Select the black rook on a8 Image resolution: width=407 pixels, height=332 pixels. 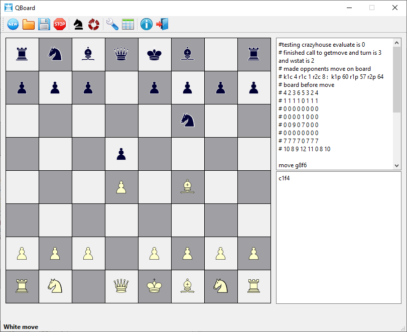(22, 54)
